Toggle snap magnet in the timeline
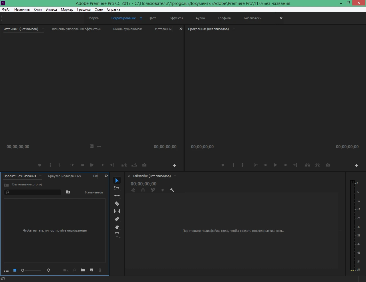 tap(143, 190)
